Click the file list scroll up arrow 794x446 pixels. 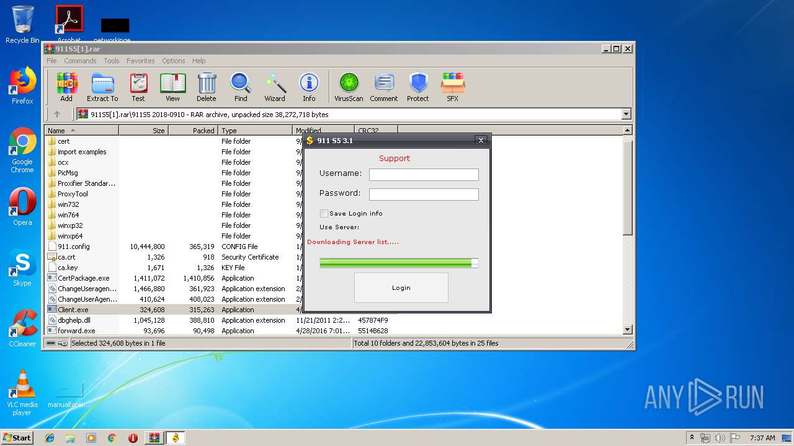pos(628,131)
